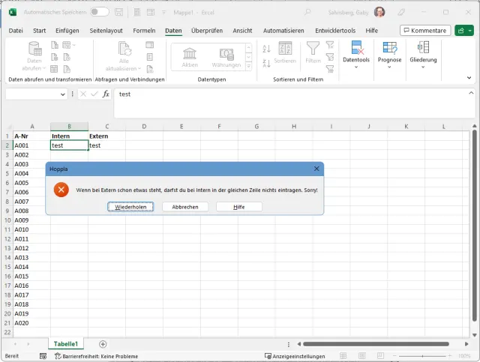Switch to the Formeln ribbon tab
The image size is (480, 362).
coord(144,31)
